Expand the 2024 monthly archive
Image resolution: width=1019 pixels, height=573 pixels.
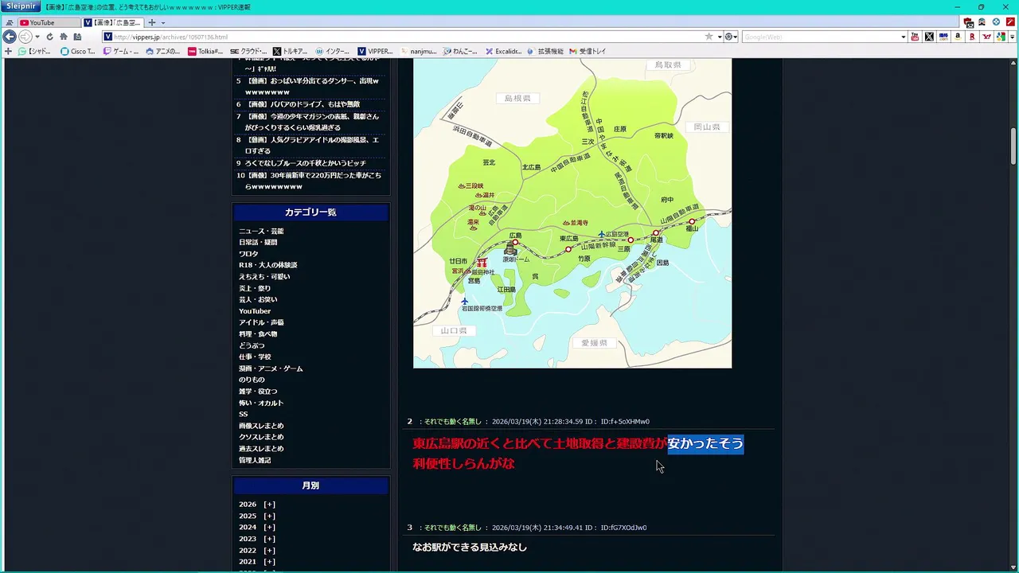pyautogui.click(x=270, y=527)
